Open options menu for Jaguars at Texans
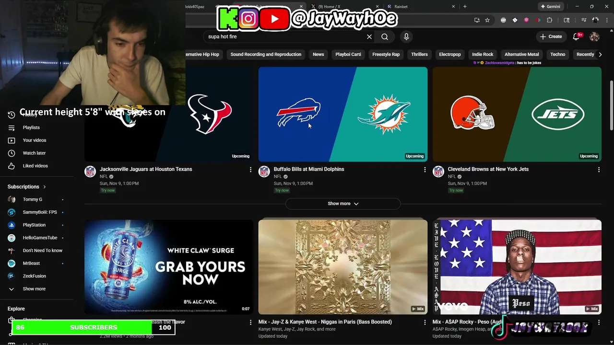This screenshot has width=614, height=345. (250, 170)
